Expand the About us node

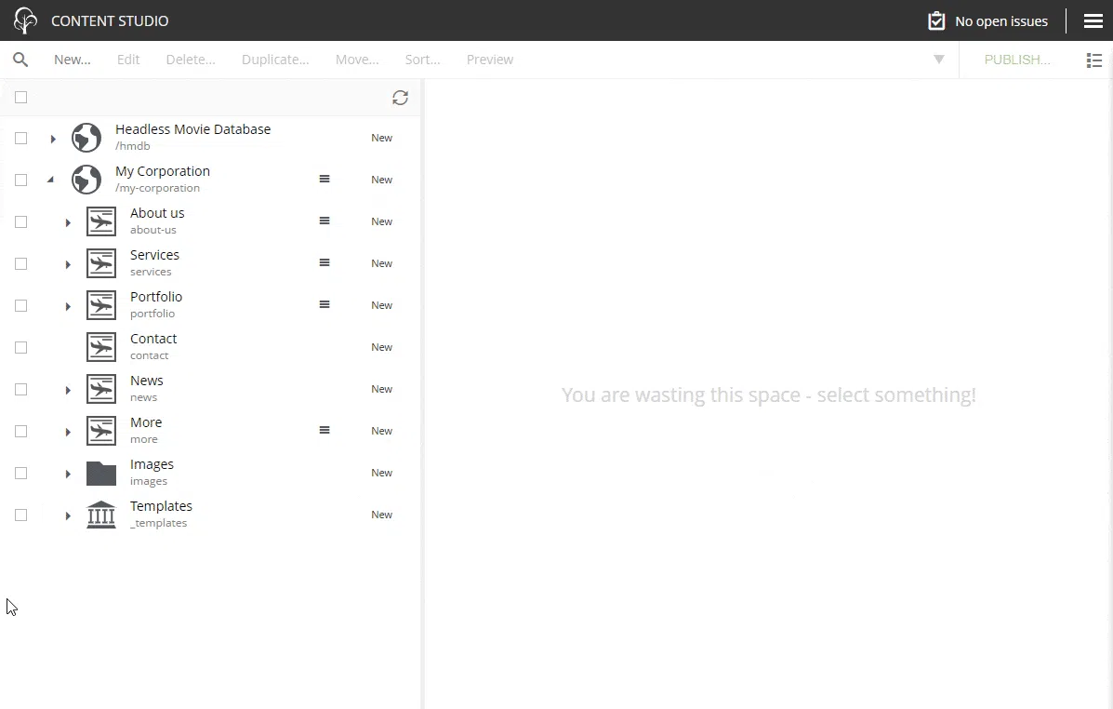[68, 223]
